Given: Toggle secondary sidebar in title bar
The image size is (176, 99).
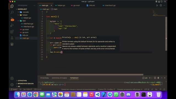Looking at the screenshot, I should click(x=161, y=2).
